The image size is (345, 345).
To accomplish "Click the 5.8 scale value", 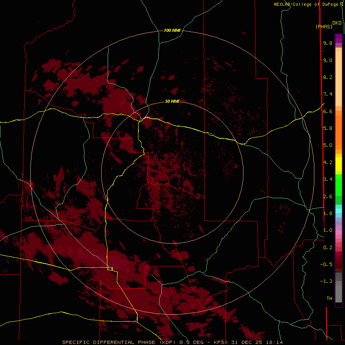I will [328, 128].
